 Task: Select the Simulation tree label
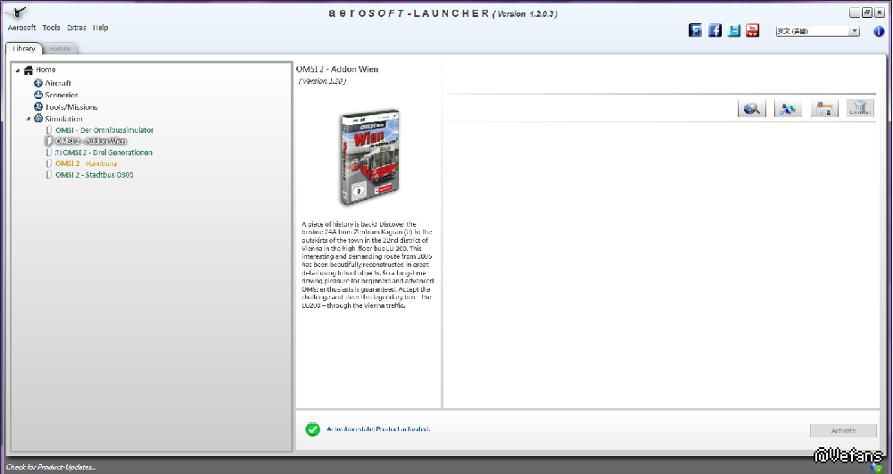click(x=64, y=119)
